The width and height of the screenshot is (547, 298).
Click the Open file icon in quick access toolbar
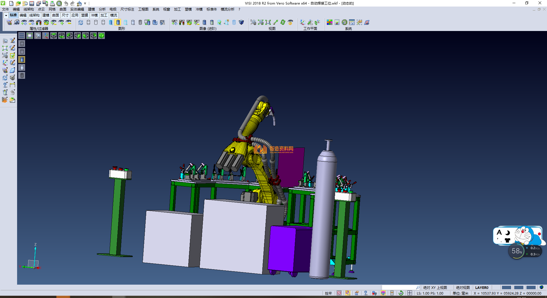tap(18, 3)
